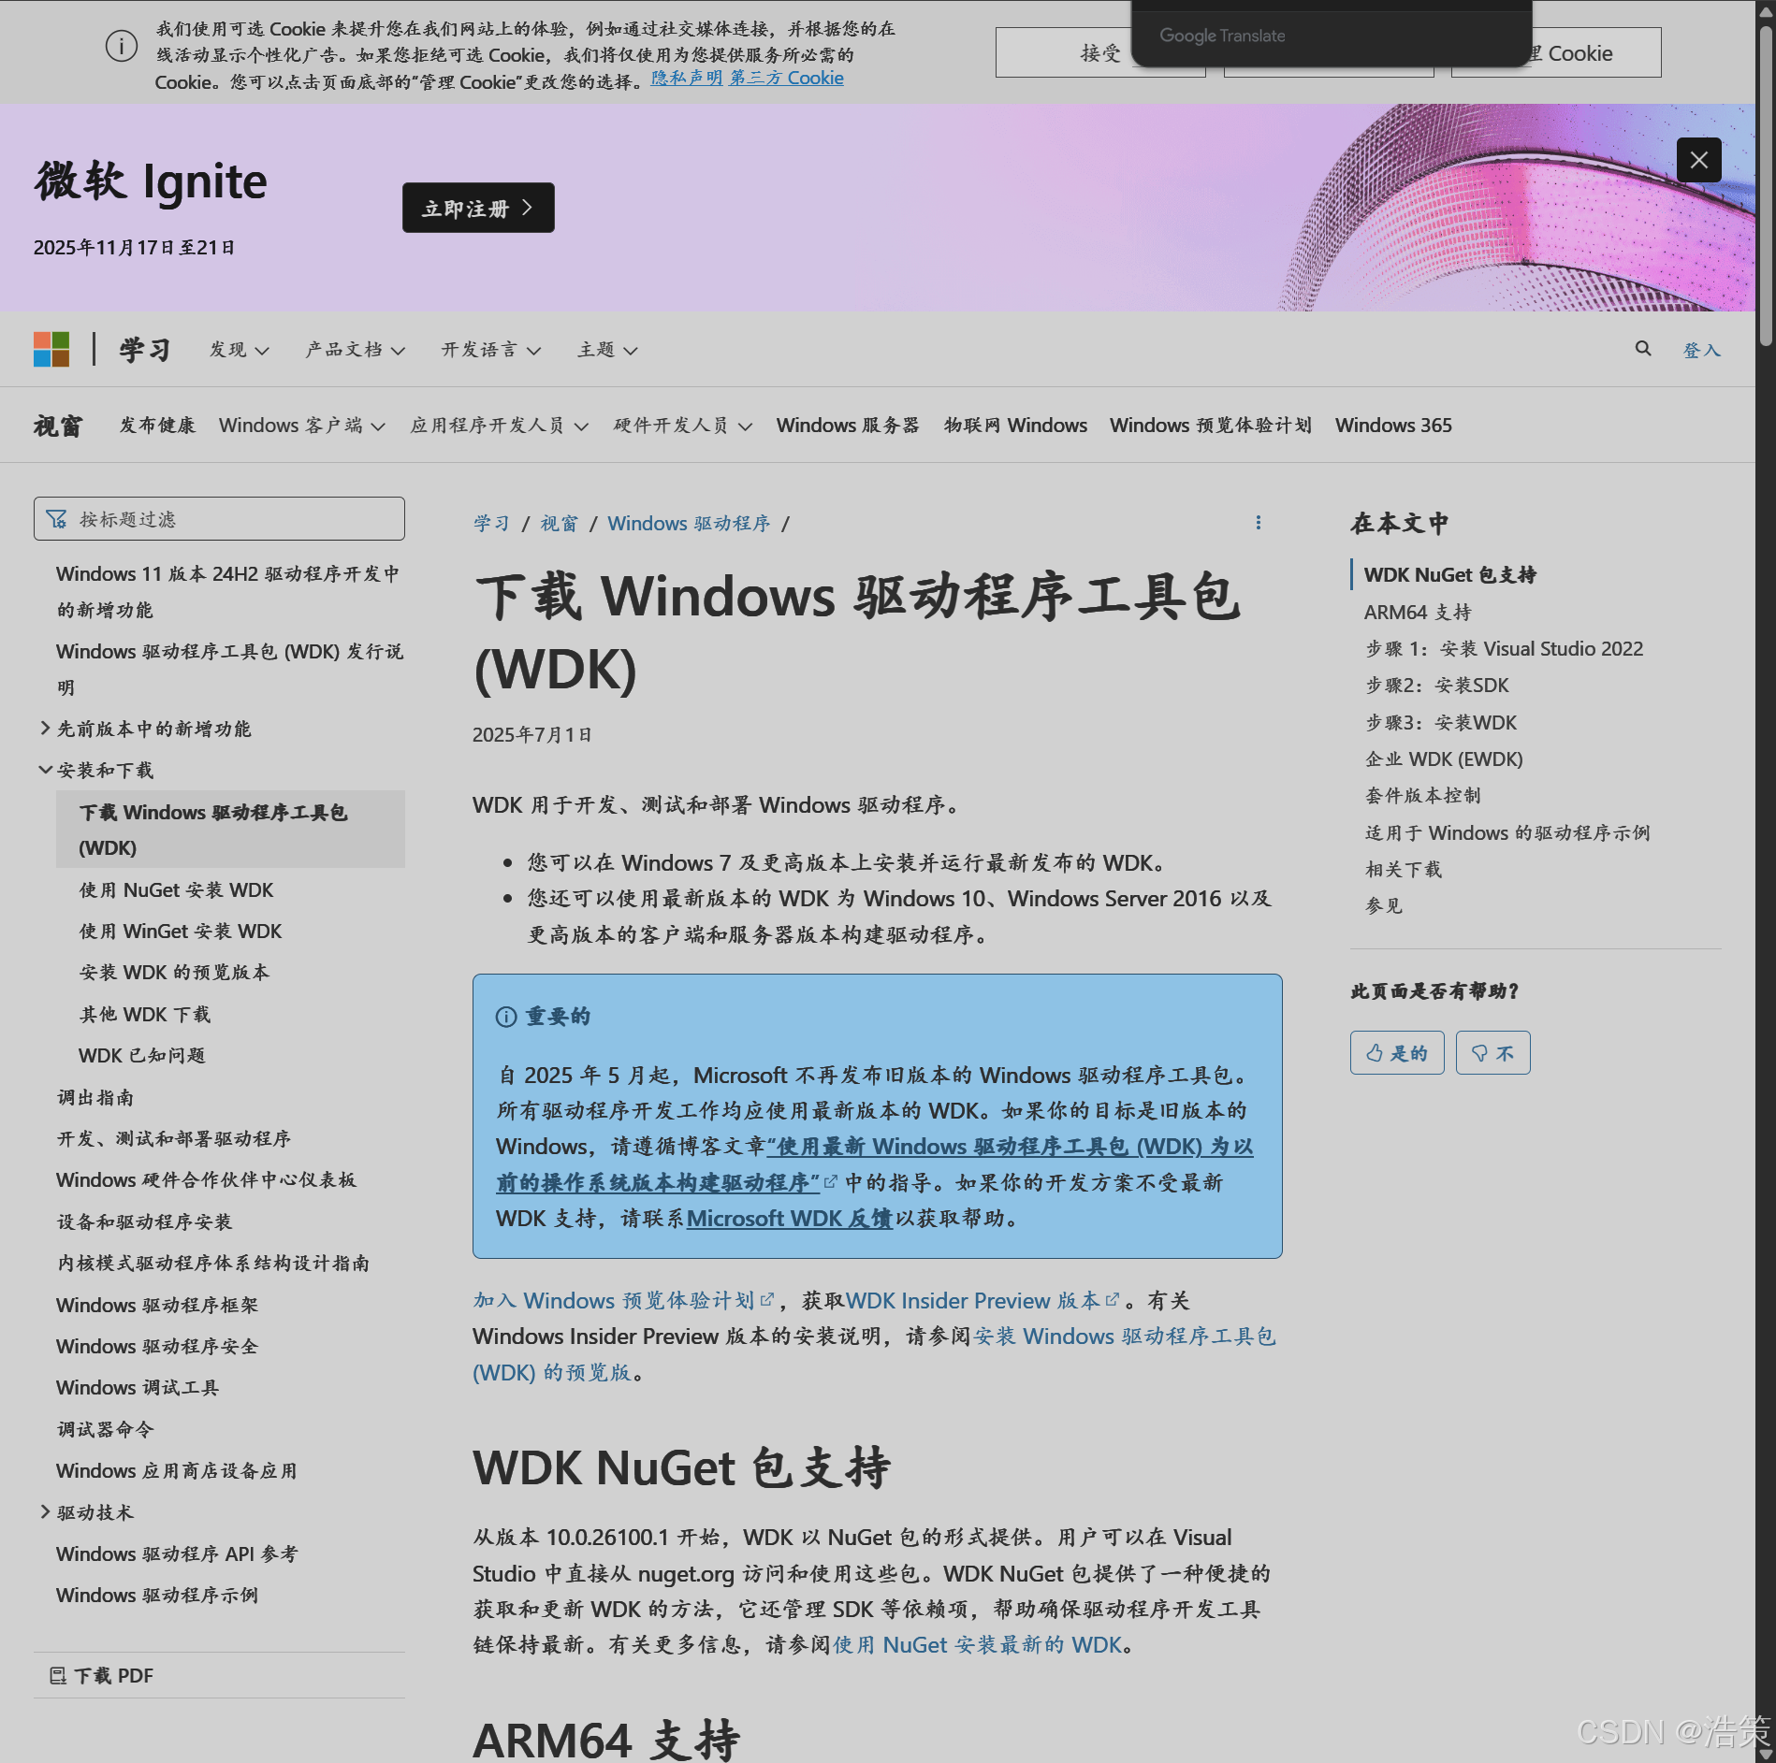The image size is (1776, 1763).
Task: Click the vertical page scrollbar thumb
Action: 1766,186
